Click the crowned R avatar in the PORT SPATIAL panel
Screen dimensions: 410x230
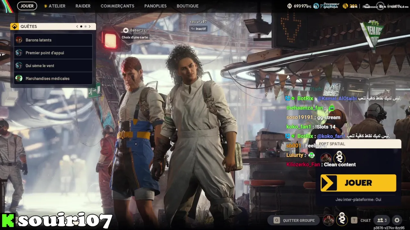click(339, 158)
